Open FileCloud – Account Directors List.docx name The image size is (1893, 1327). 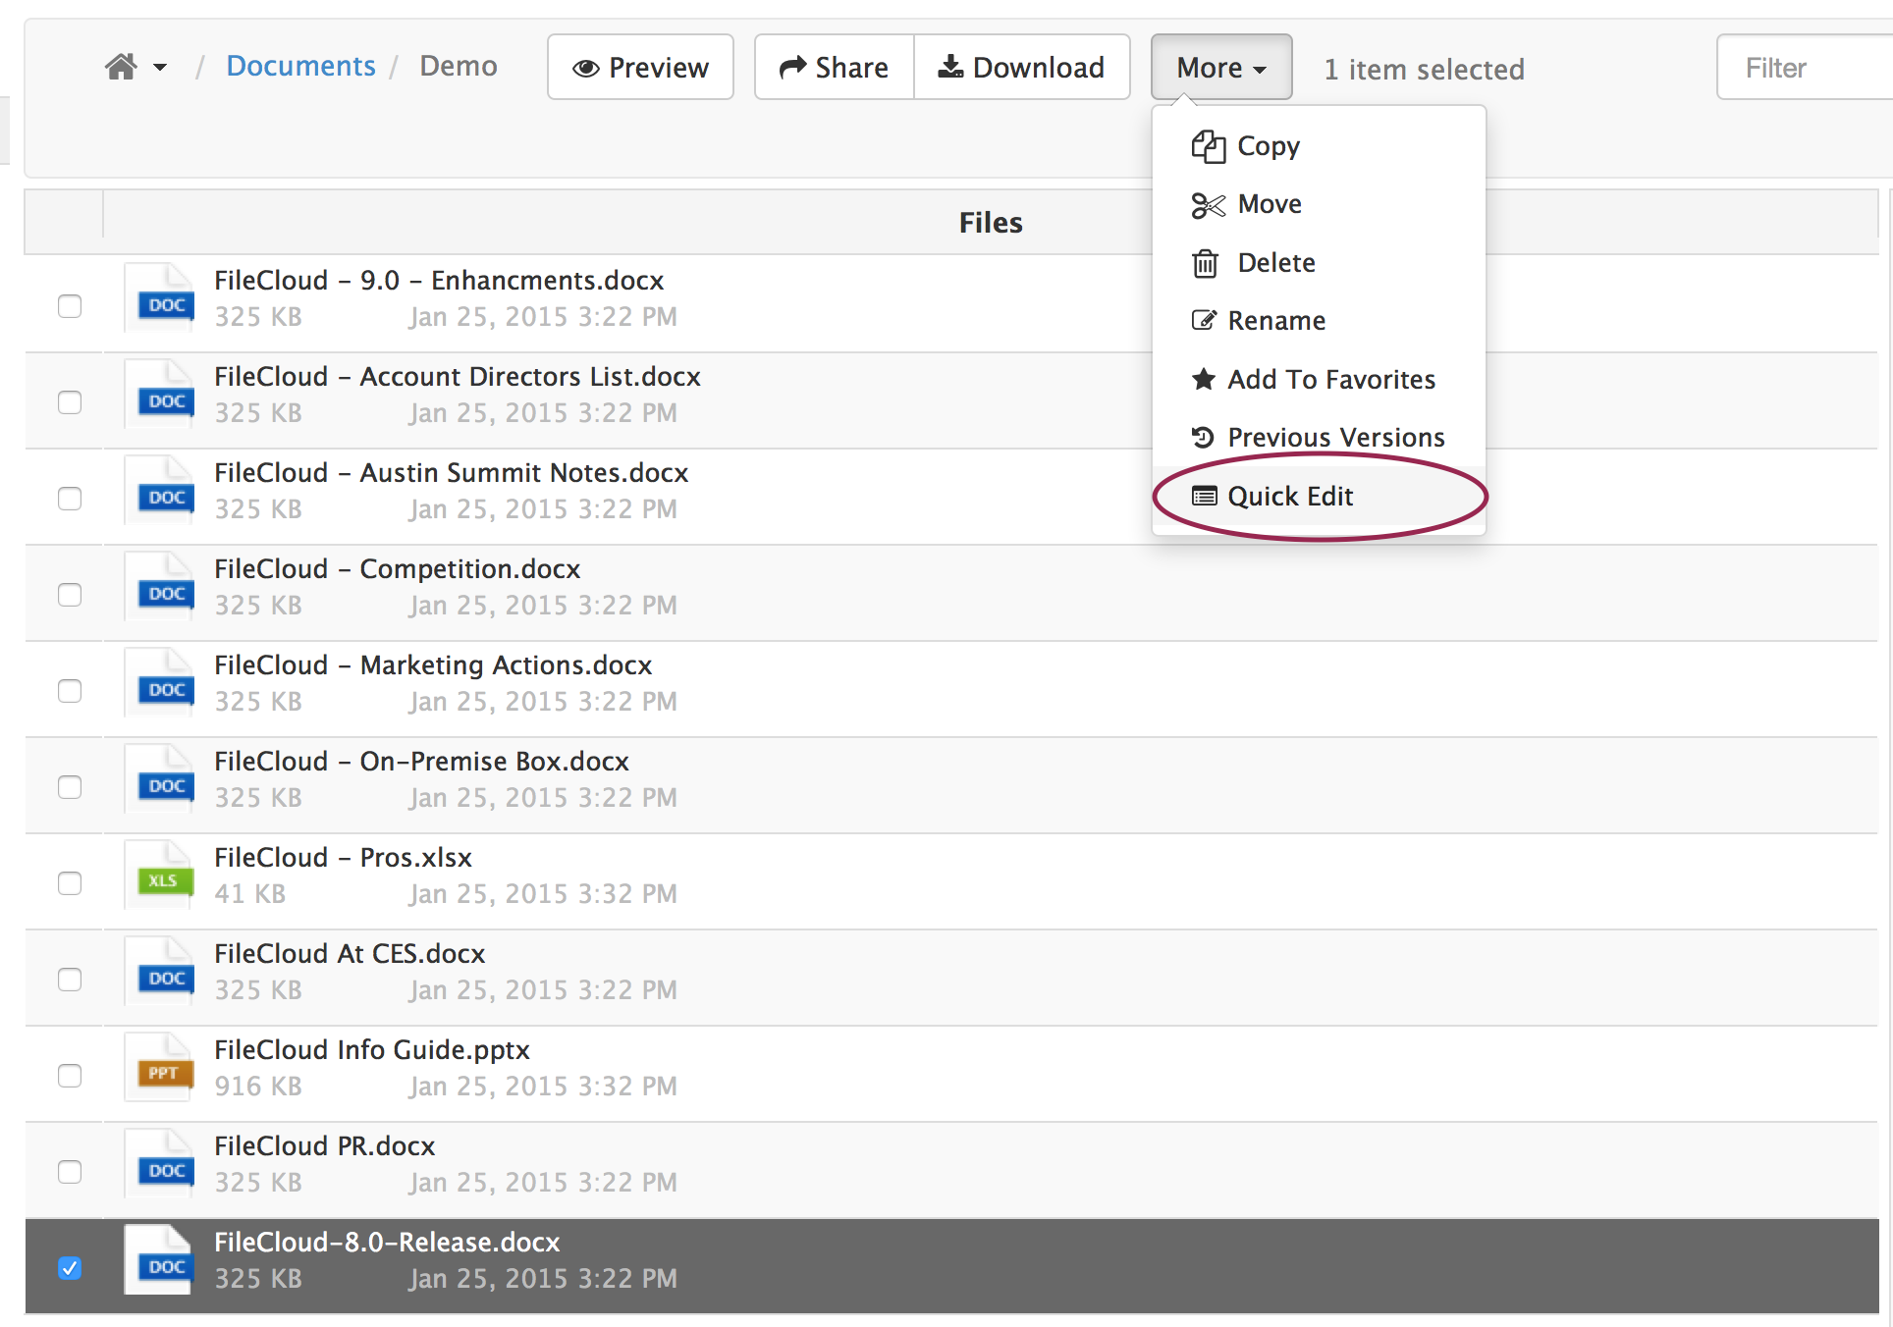click(458, 377)
